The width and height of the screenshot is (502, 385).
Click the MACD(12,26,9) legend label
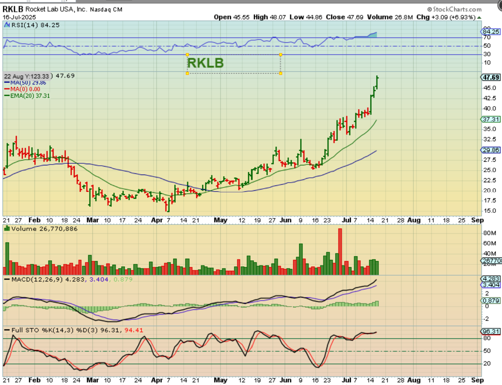(x=37, y=279)
